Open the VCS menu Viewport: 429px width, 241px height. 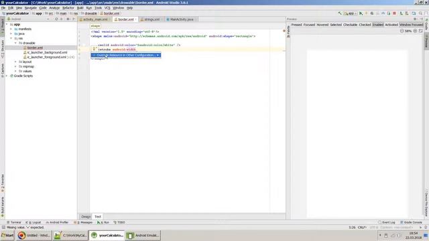(107, 8)
